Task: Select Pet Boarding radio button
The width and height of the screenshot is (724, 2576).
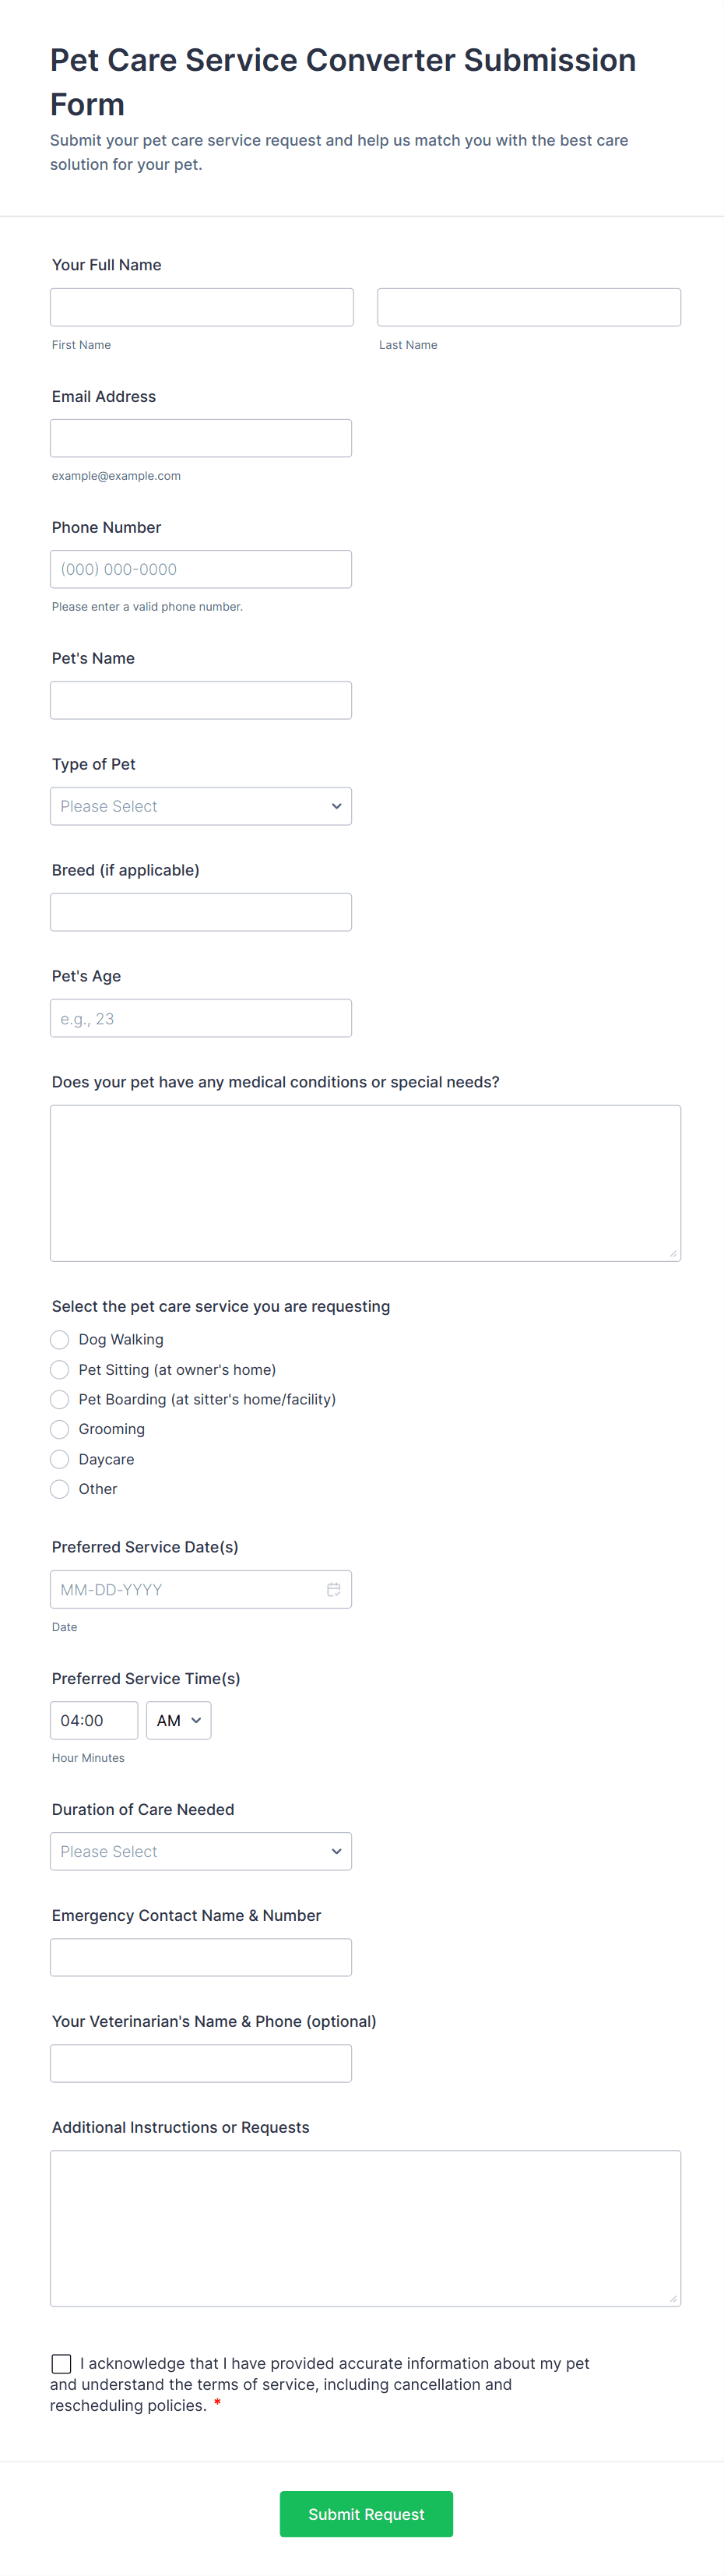Action: [60, 1399]
